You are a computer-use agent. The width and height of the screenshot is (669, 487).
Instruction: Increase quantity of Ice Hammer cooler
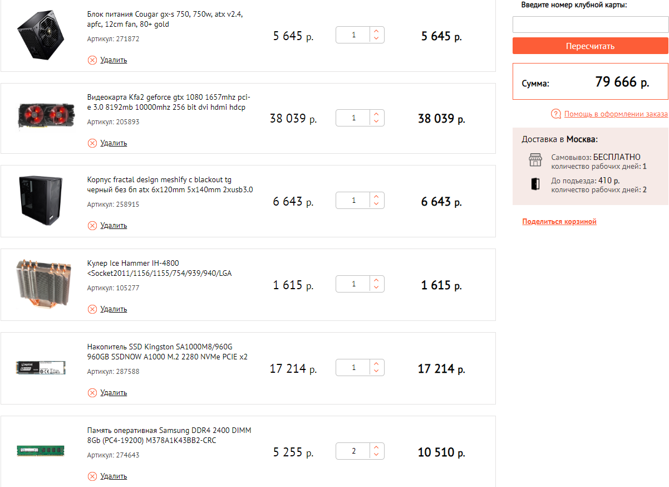[377, 281]
